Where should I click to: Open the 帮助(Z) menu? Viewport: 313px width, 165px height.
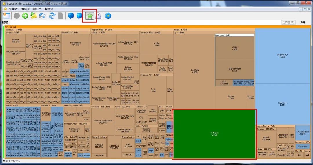click(x=49, y=9)
